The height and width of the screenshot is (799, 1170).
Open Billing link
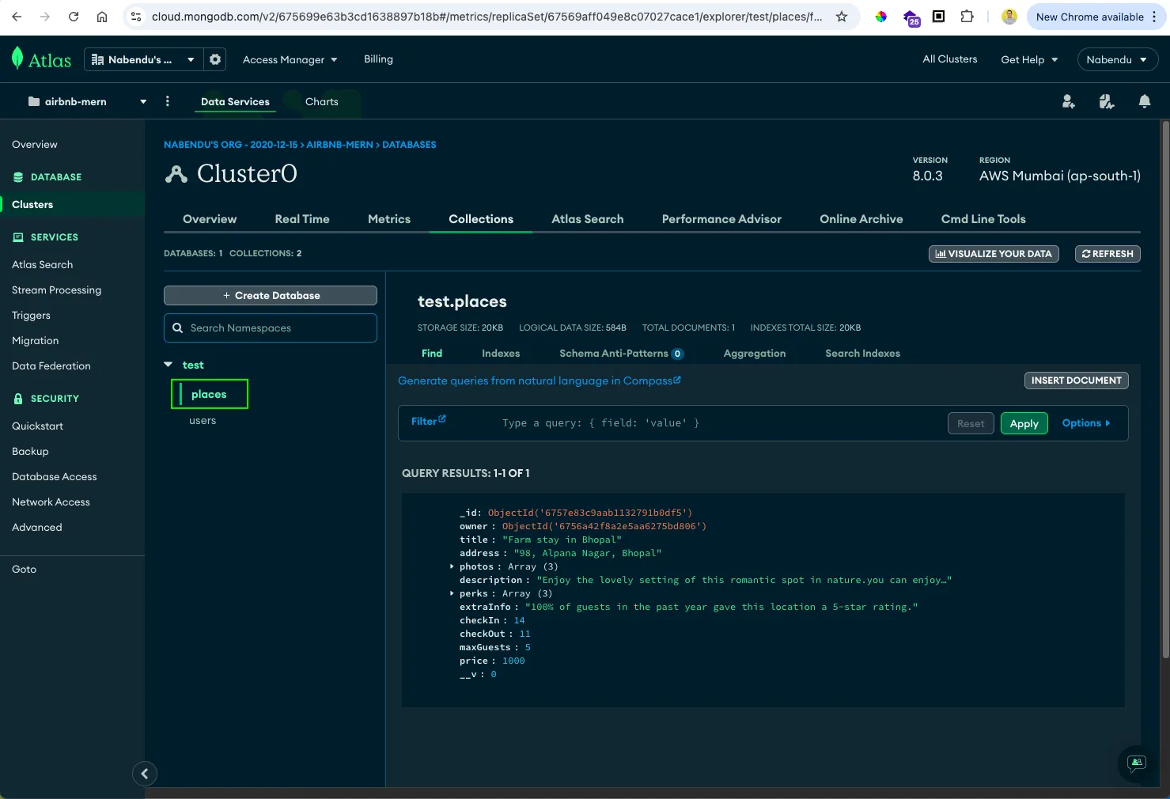tap(378, 59)
